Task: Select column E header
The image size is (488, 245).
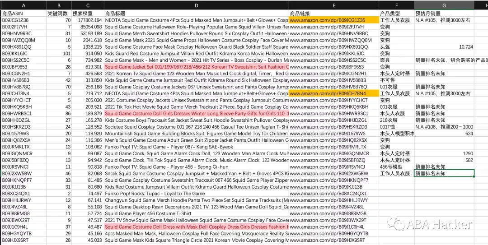Action: (333, 5)
